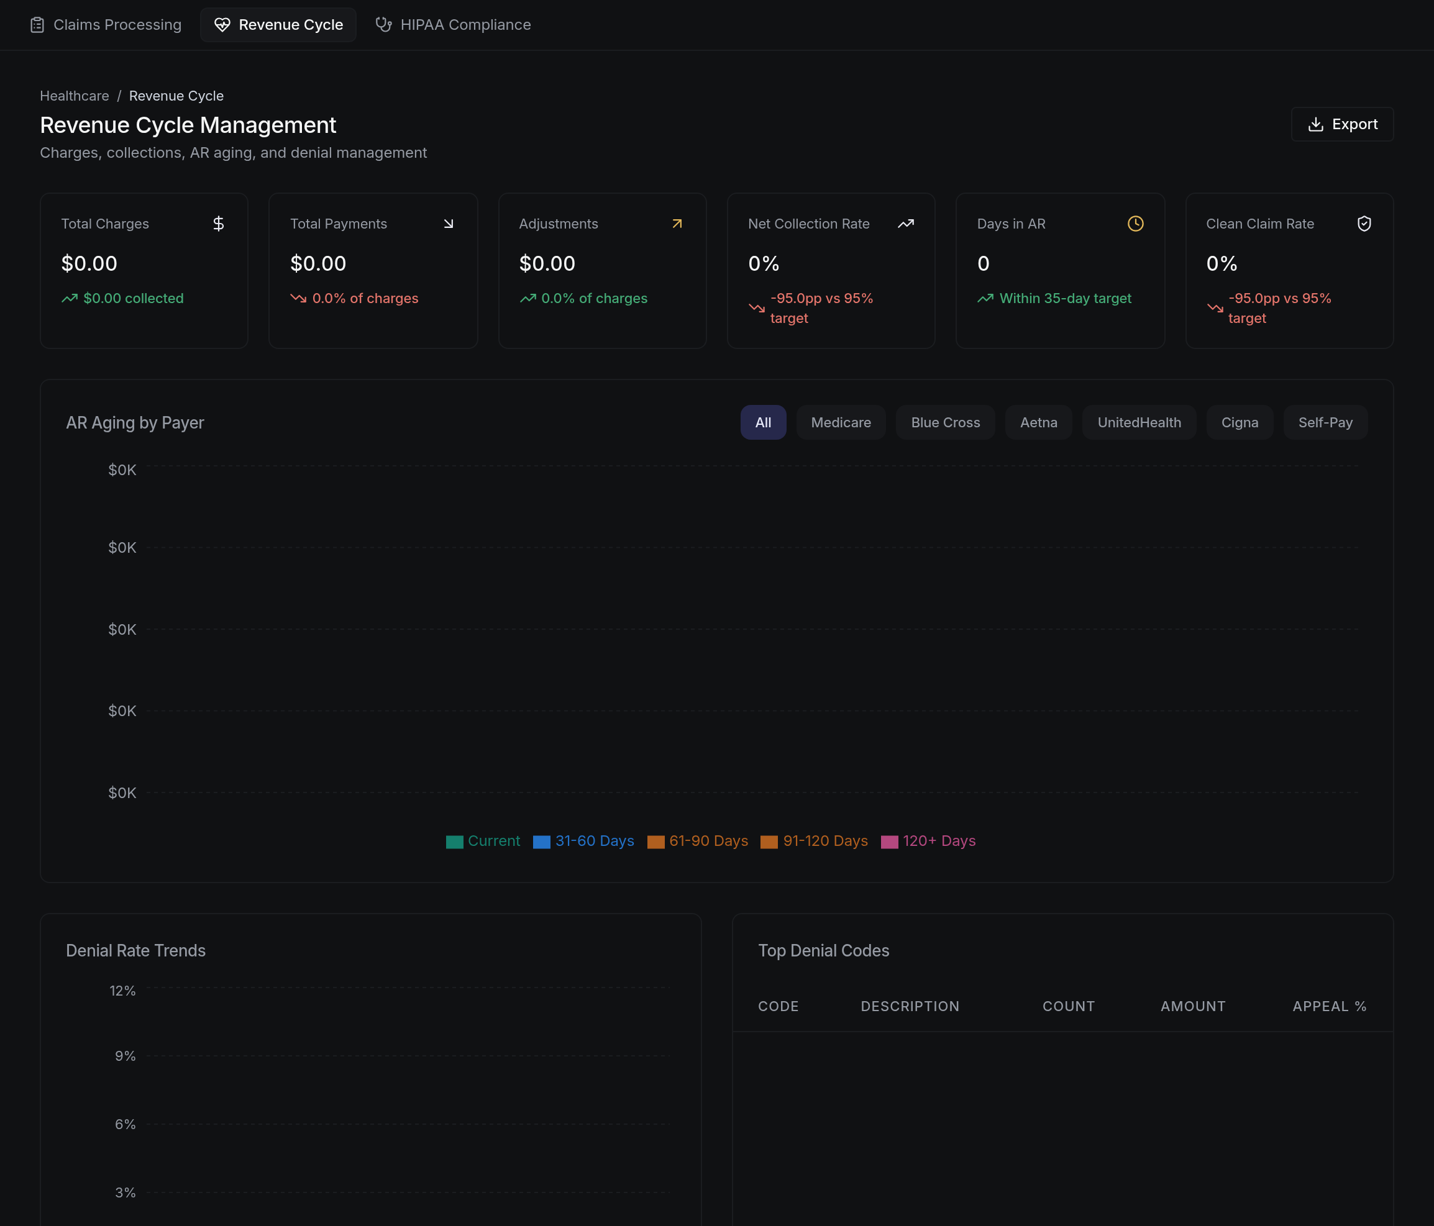Toggle the 61-90 Days legend swatch
This screenshot has height=1226, width=1434.
click(x=656, y=842)
